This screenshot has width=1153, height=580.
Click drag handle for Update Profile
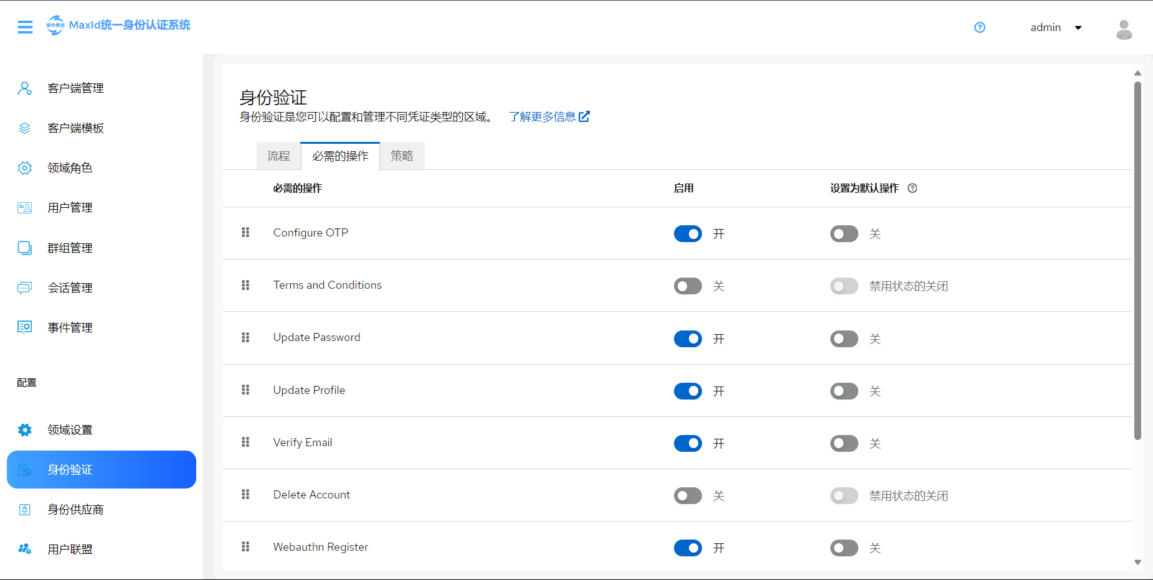click(x=245, y=390)
